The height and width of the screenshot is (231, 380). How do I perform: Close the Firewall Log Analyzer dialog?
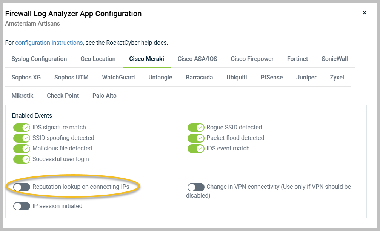(364, 12)
